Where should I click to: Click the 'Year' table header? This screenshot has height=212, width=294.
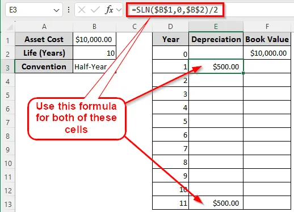170,39
